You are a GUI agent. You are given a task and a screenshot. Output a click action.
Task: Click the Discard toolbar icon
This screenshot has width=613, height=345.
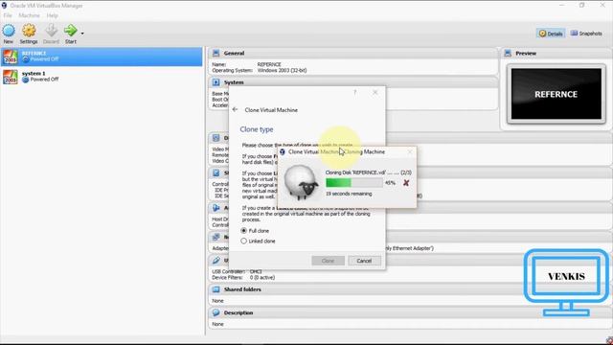click(x=51, y=31)
